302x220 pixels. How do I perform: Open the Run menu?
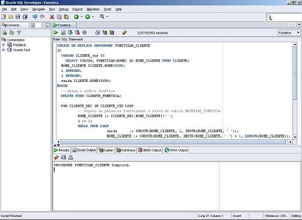(52, 9)
